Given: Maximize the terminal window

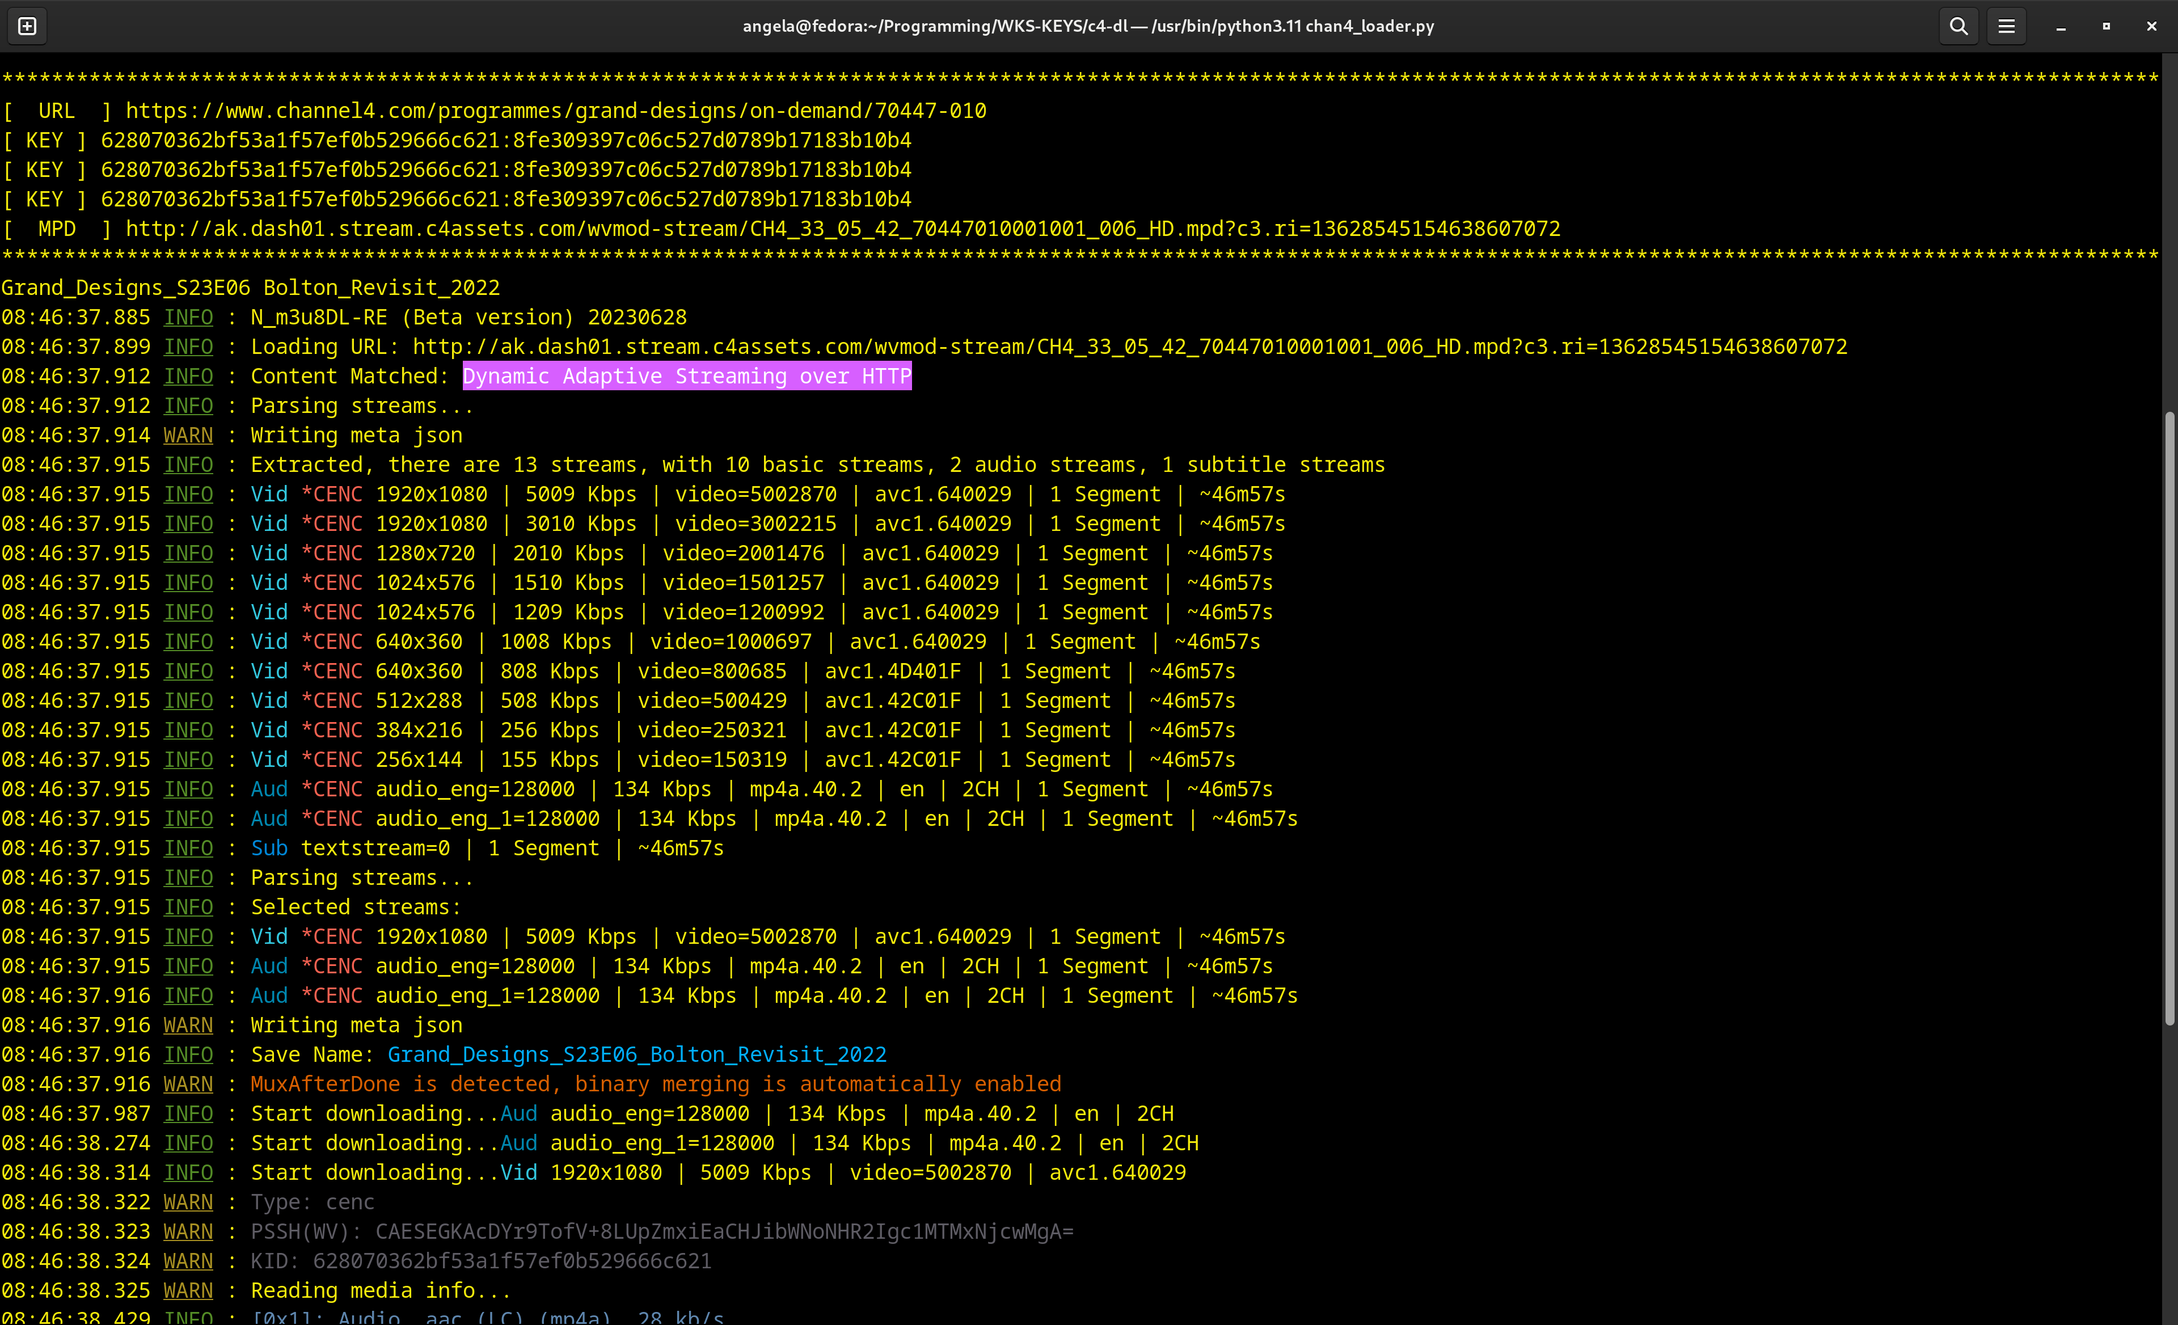Looking at the screenshot, I should [x=2107, y=27].
